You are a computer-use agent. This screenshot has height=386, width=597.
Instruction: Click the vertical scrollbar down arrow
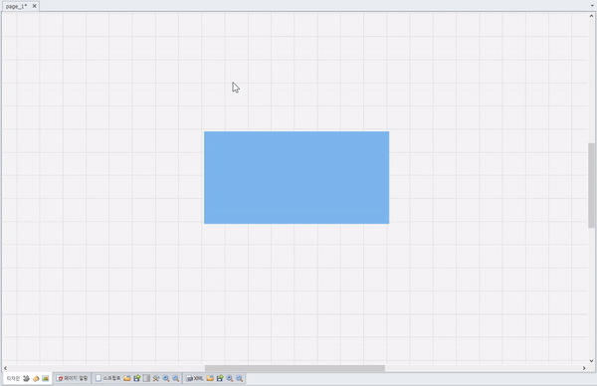(x=591, y=361)
